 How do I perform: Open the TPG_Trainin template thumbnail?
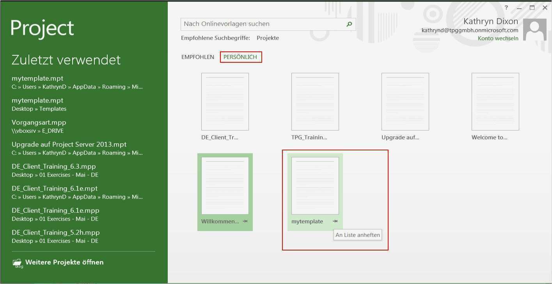click(x=315, y=101)
